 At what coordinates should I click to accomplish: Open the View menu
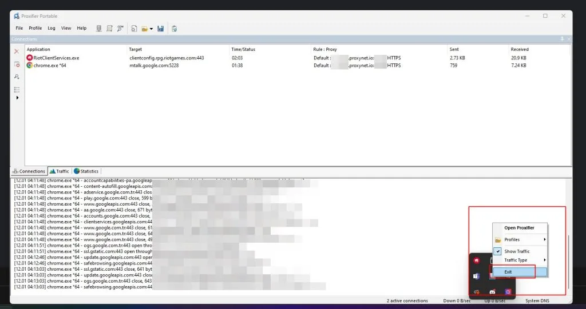[x=66, y=28]
